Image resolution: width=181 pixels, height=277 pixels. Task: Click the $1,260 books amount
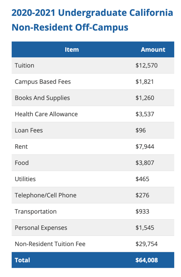[145, 98]
